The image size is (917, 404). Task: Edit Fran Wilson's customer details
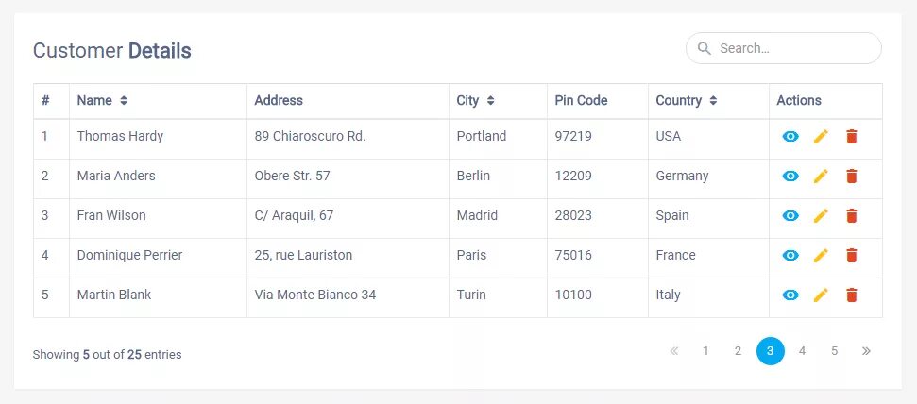[821, 216]
